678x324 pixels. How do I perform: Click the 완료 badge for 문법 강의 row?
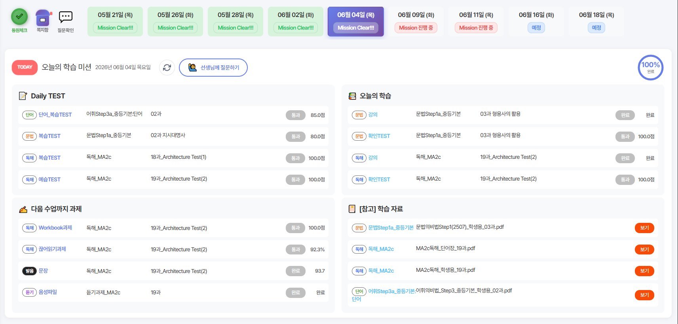click(625, 115)
